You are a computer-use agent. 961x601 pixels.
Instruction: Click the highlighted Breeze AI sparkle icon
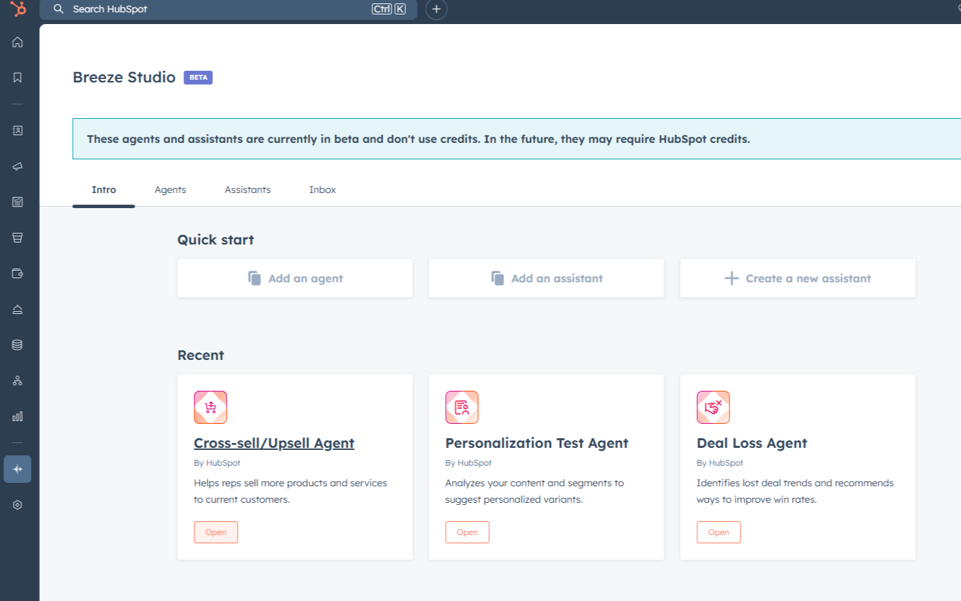click(18, 468)
